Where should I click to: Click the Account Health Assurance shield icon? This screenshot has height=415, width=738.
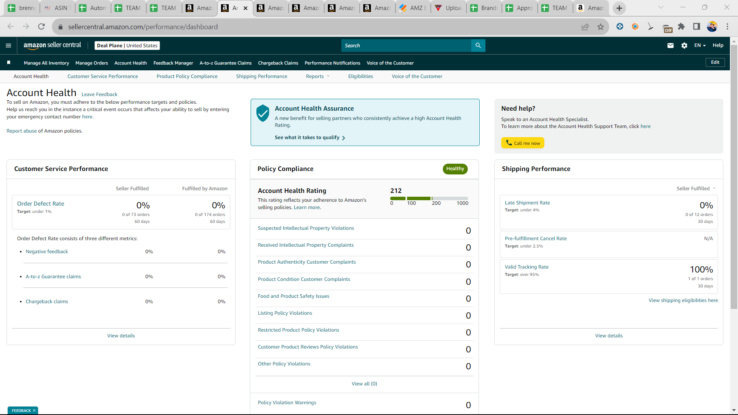click(x=263, y=113)
